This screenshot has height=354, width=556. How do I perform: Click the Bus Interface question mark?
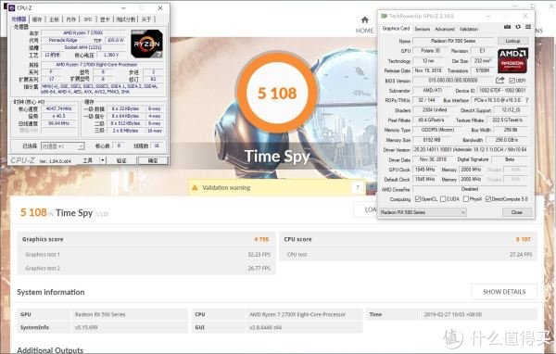(527, 100)
